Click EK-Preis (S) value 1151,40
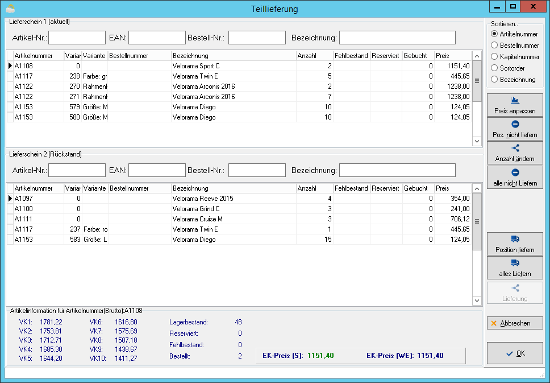The width and height of the screenshot is (550, 383). (x=320, y=356)
